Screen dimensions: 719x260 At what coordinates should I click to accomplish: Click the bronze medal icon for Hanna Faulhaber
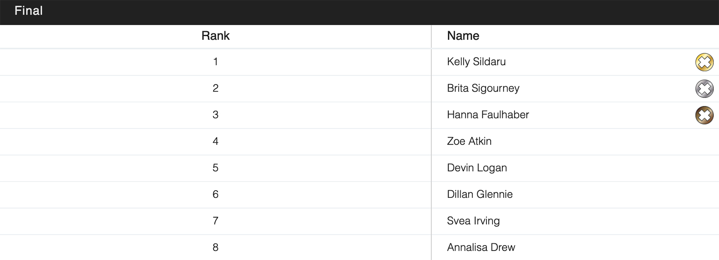click(x=704, y=115)
